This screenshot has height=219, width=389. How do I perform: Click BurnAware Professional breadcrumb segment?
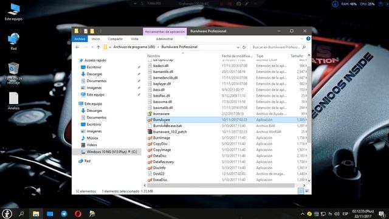[x=179, y=47]
